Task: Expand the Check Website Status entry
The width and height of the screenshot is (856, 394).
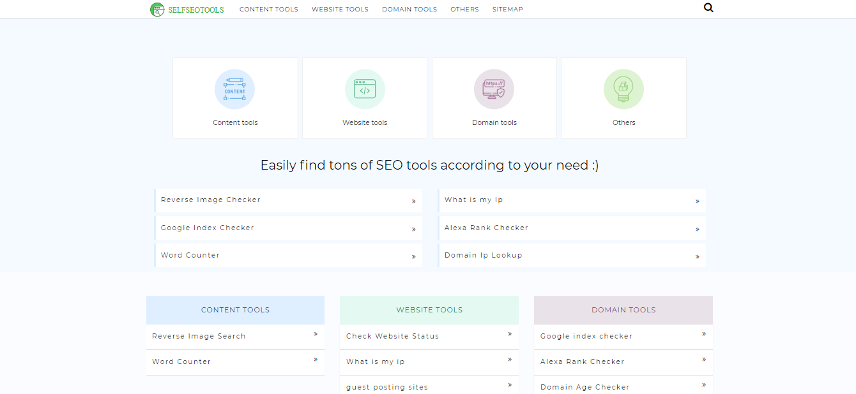Action: 392,336
